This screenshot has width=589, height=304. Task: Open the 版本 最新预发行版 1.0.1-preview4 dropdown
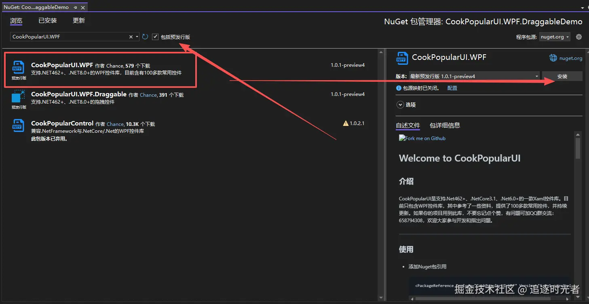475,76
